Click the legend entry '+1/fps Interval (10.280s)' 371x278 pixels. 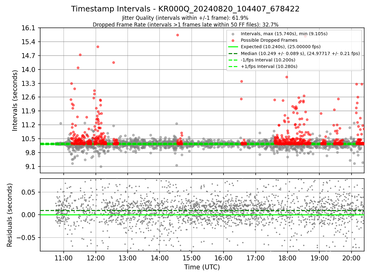[x=269, y=66]
